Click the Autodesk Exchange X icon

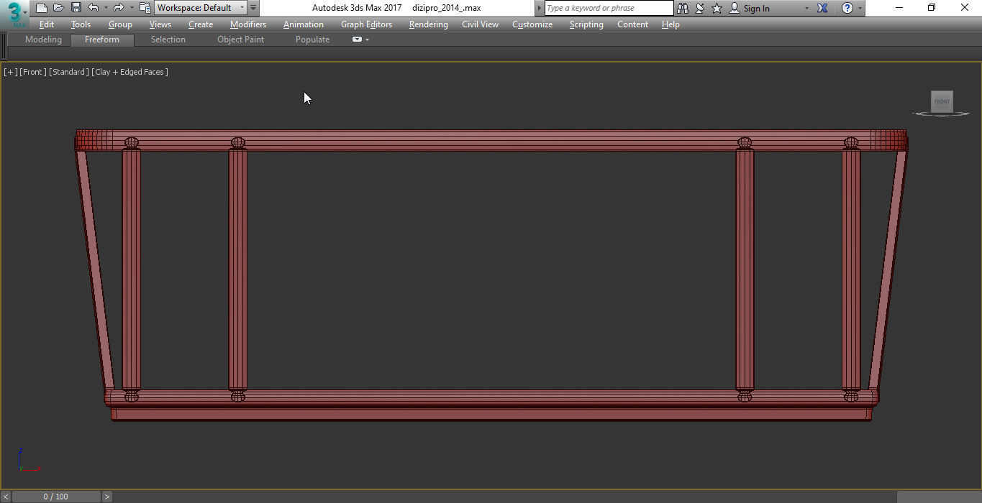[822, 8]
